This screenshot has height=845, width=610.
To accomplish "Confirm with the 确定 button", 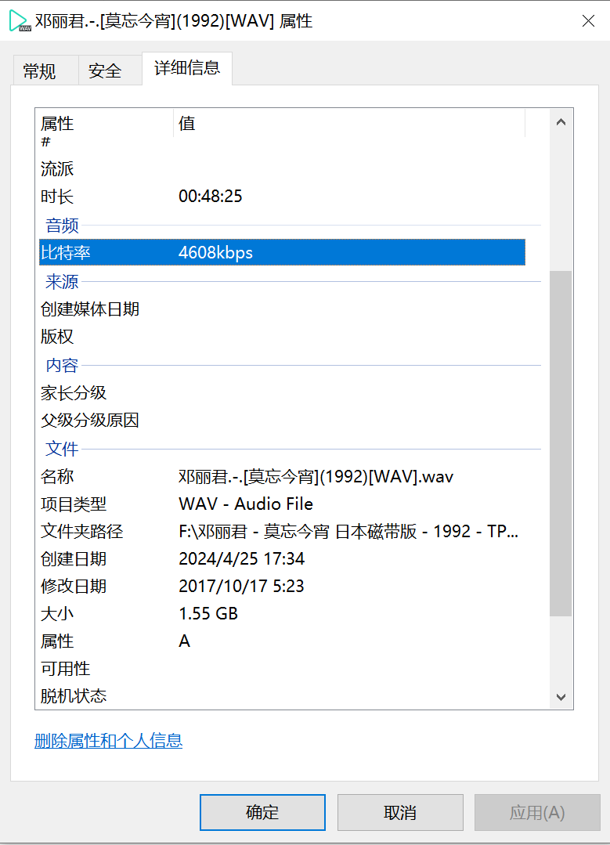I will pos(262,812).
